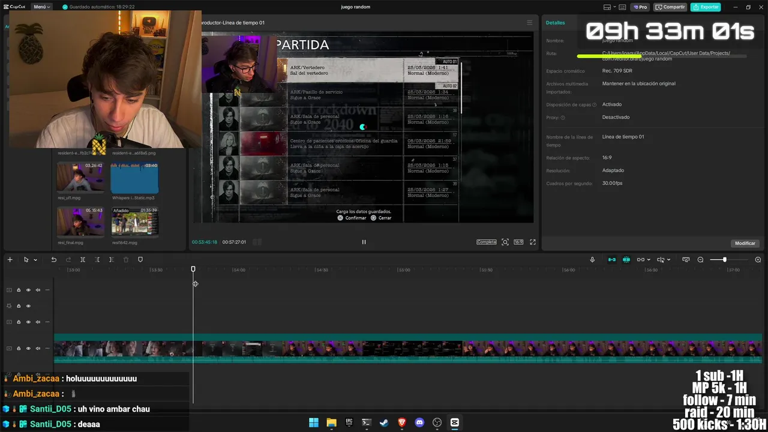Click the add plus icon above track headers
This screenshot has width=768, height=432.
click(10, 260)
